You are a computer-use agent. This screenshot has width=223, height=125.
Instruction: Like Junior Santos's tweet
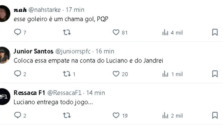click(x=116, y=74)
